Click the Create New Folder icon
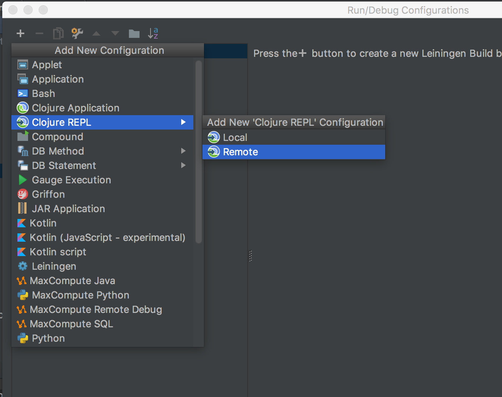This screenshot has width=502, height=397. (x=134, y=34)
